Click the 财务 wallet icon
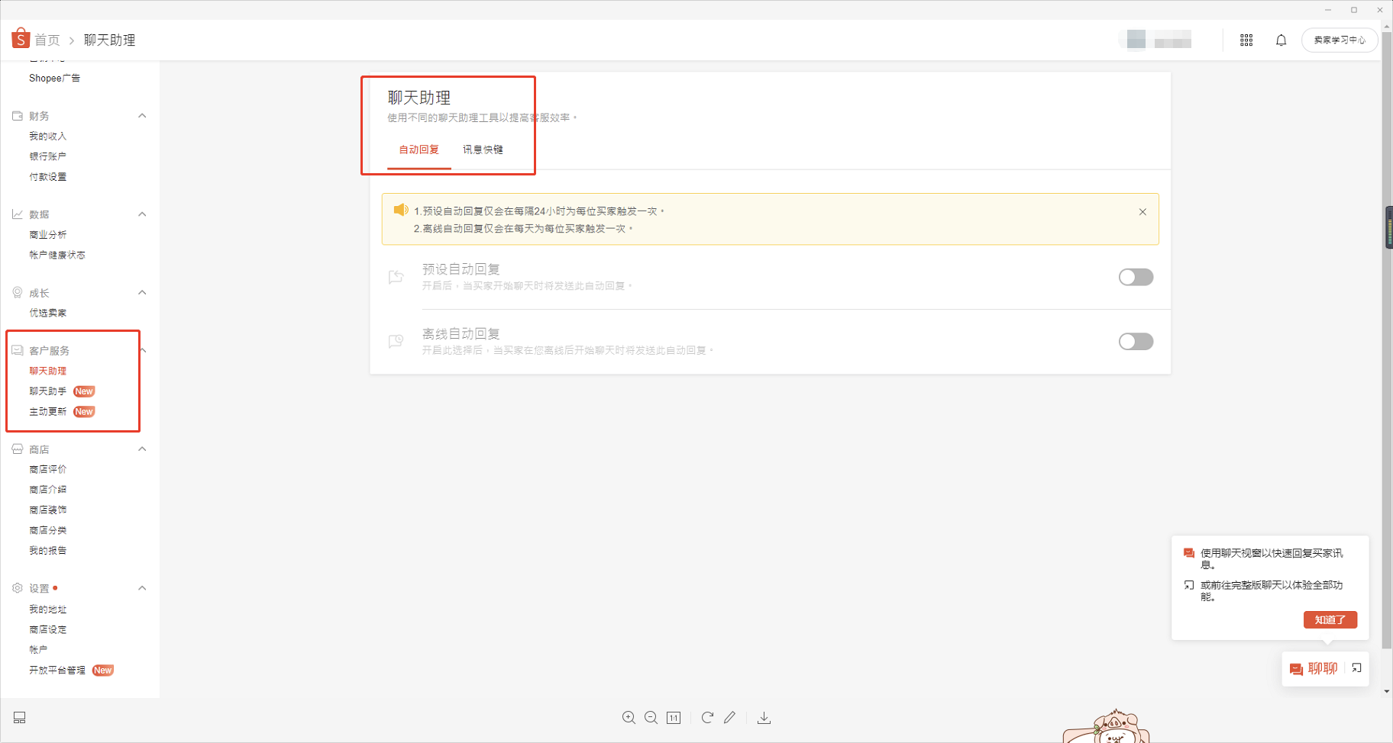Image resolution: width=1393 pixels, height=743 pixels. coord(18,116)
